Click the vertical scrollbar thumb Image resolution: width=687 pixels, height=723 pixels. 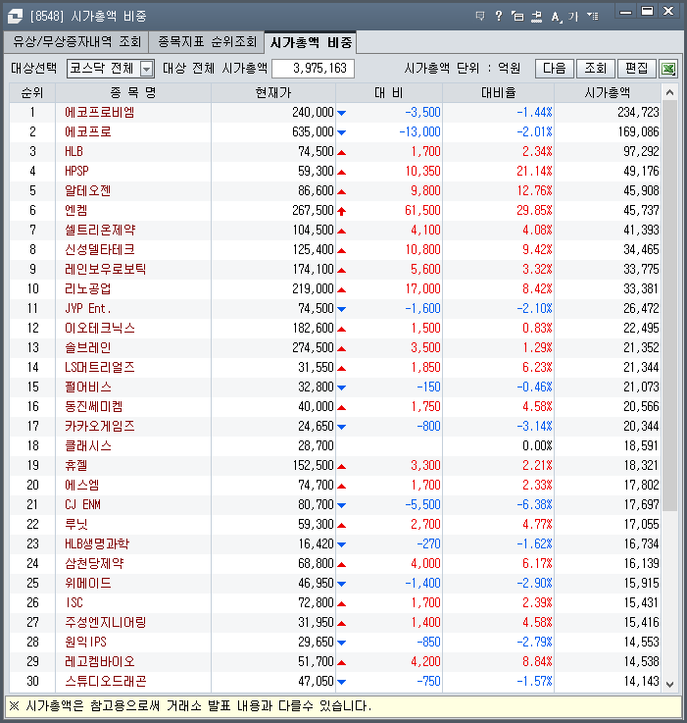pos(670,306)
